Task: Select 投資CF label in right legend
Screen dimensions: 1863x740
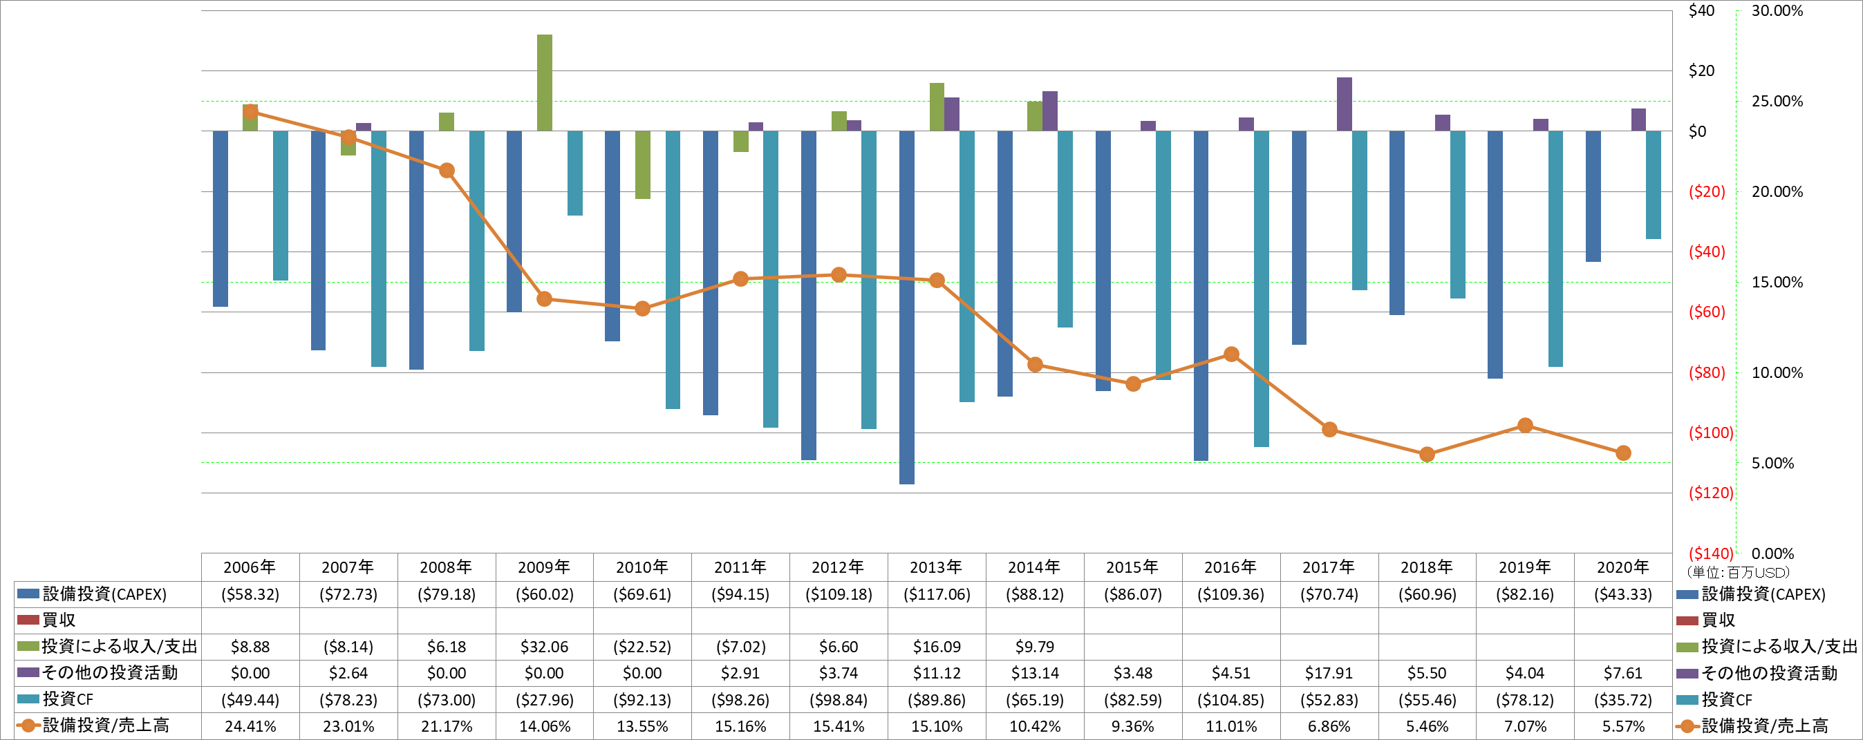Action: tap(1726, 699)
